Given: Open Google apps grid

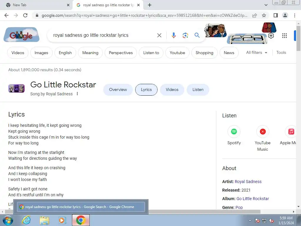Looking at the screenshot, I should (x=284, y=36).
